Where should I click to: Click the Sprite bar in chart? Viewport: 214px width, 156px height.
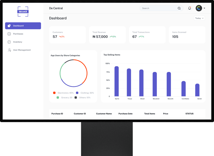click(117, 81)
